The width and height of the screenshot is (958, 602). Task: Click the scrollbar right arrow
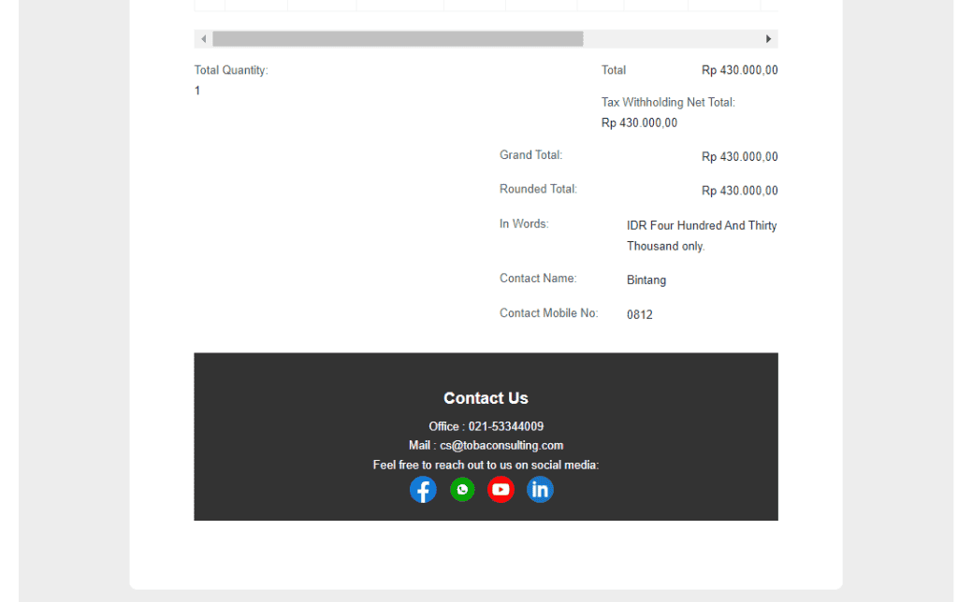click(x=769, y=39)
